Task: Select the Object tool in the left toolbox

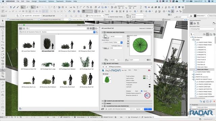Action: [3, 70]
